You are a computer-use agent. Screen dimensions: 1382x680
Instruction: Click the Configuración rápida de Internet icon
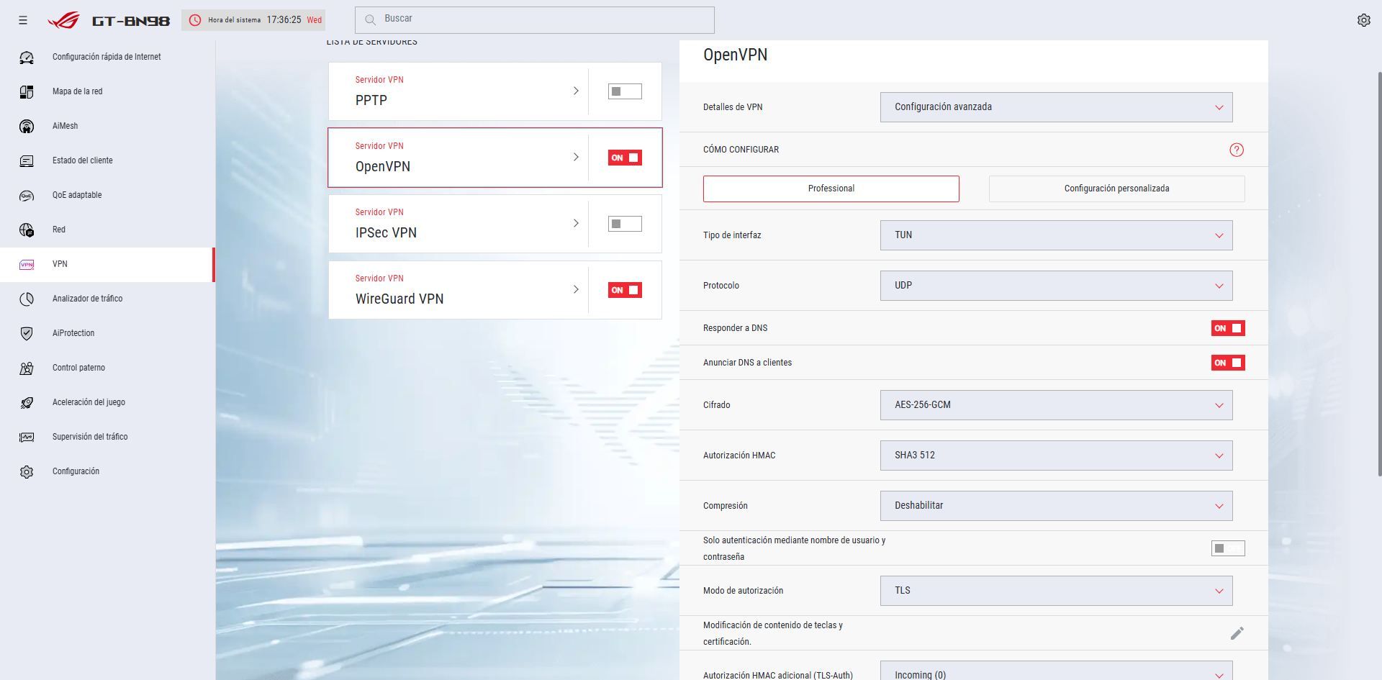(x=27, y=57)
